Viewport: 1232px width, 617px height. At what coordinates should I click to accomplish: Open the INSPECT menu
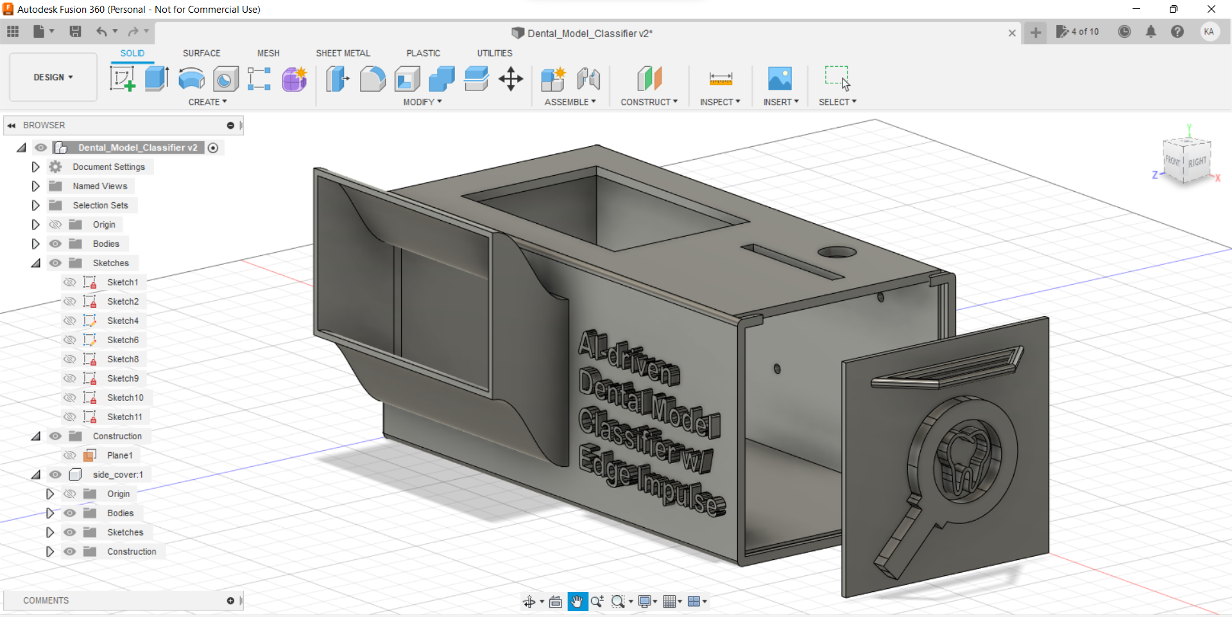(x=720, y=102)
